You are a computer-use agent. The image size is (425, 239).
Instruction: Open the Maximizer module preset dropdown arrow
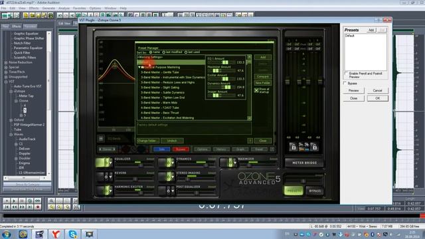click(x=234, y=162)
